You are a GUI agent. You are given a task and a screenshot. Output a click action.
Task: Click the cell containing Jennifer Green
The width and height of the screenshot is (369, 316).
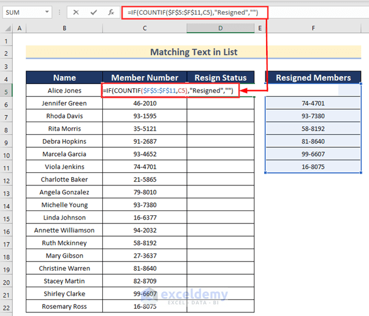64,104
